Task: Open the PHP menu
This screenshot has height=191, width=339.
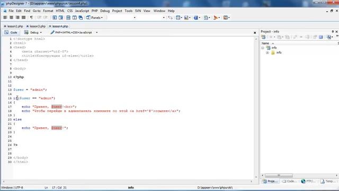Action: [x=94, y=11]
